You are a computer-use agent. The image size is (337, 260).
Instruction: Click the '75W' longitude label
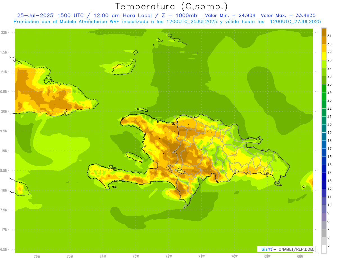coord(70,256)
